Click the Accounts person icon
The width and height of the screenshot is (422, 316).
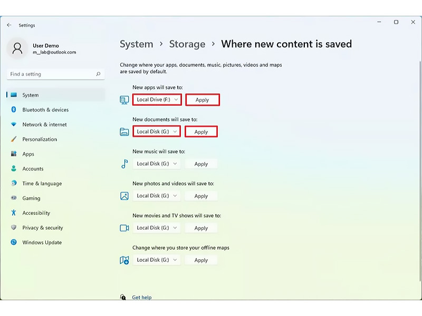pyautogui.click(x=14, y=169)
